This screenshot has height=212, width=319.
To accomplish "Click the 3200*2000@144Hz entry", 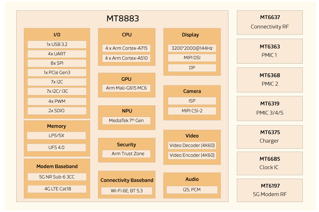I will coord(192,48).
